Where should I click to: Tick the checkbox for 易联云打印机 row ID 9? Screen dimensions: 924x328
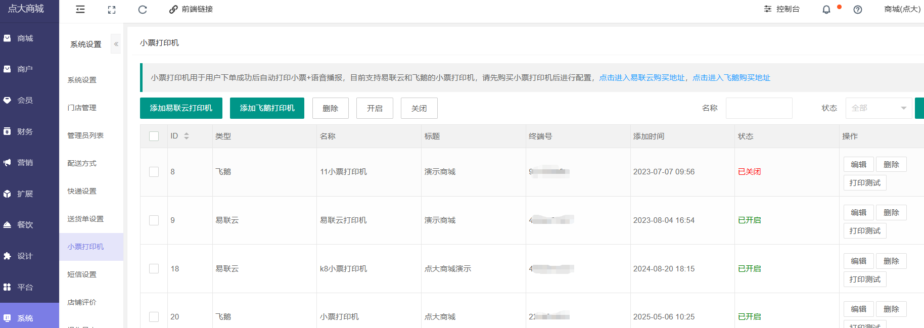pos(154,220)
